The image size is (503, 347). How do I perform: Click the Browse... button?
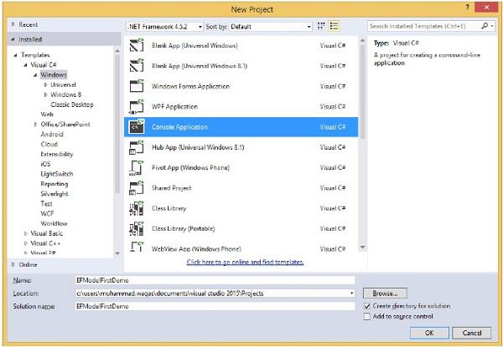point(385,293)
